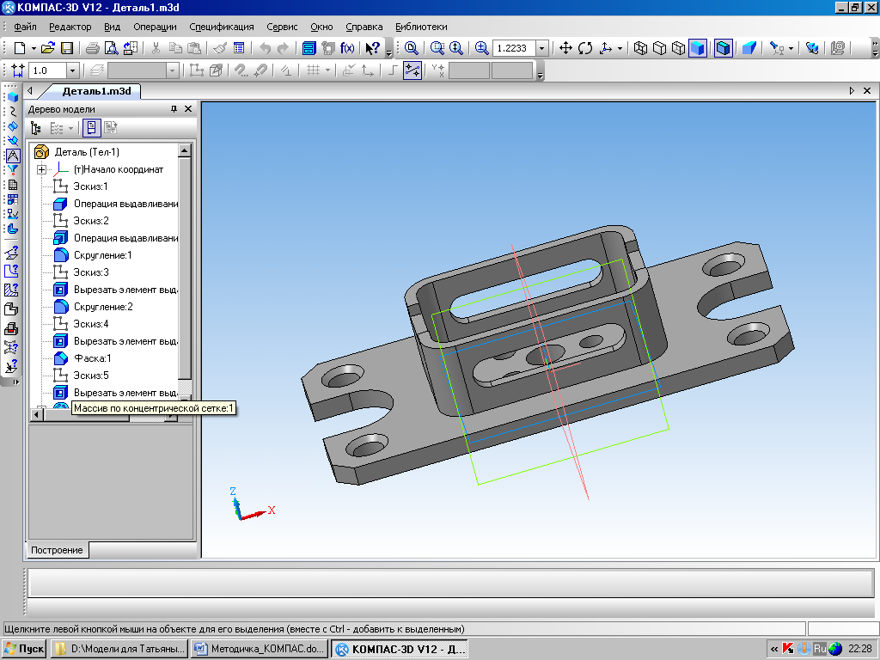Switch to wireframe display mode
The width and height of the screenshot is (880, 660).
pyautogui.click(x=640, y=48)
